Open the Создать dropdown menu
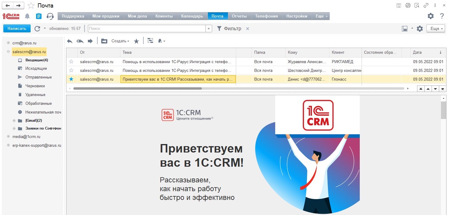451x215 pixels. 120,41
